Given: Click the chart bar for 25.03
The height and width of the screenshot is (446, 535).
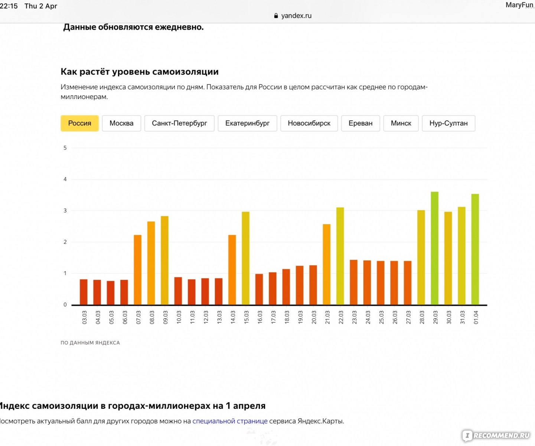Looking at the screenshot, I should [381, 283].
